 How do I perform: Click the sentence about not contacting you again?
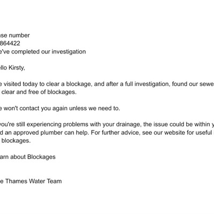(60, 108)
